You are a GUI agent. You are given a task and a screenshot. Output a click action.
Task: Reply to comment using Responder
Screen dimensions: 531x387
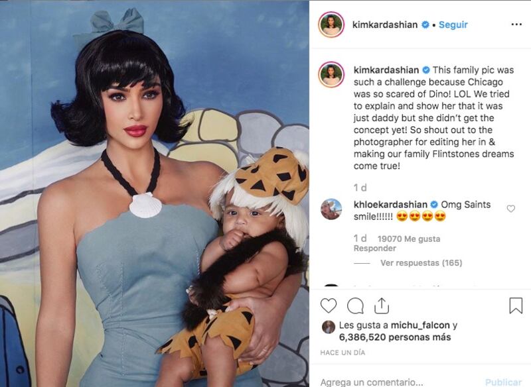tap(374, 249)
